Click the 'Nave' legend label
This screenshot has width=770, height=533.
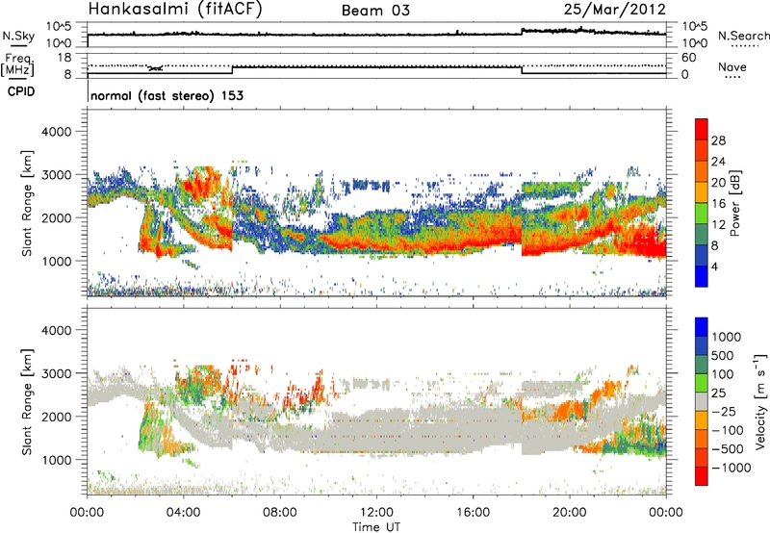tap(732, 66)
